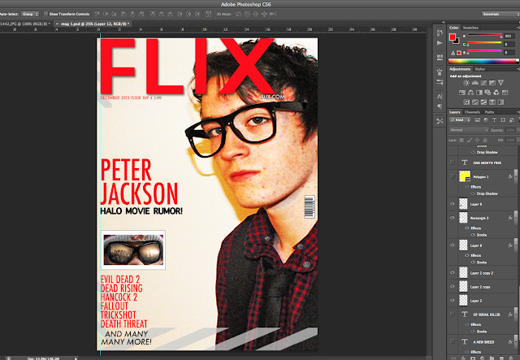Add a Color Balance adjustment
Viewport: 520px width, 360px height.
click(470, 93)
